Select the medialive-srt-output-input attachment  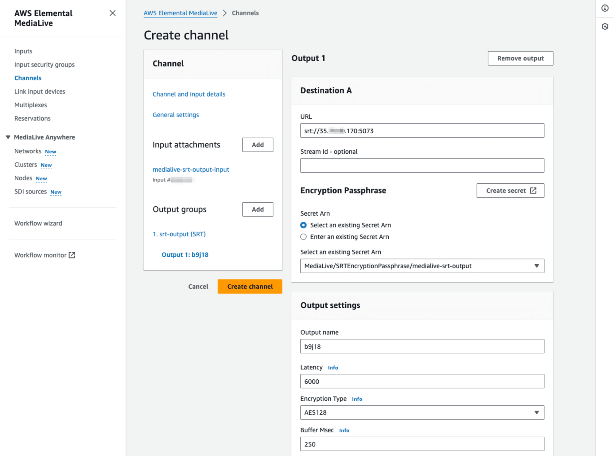(x=191, y=169)
